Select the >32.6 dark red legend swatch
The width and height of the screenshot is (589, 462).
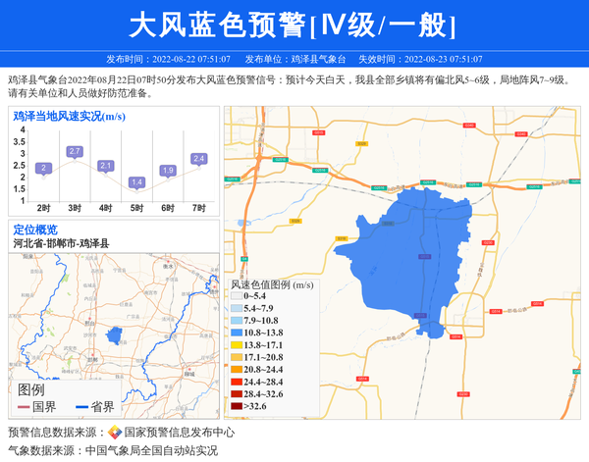(x=237, y=405)
